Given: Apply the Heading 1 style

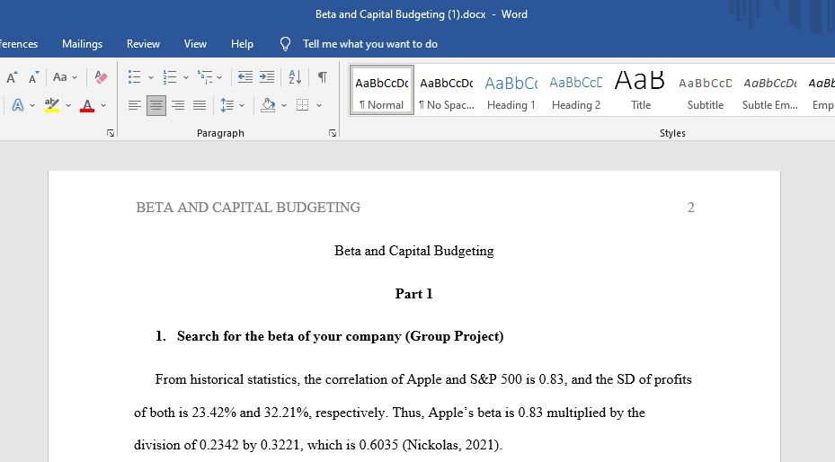Looking at the screenshot, I should [x=511, y=90].
